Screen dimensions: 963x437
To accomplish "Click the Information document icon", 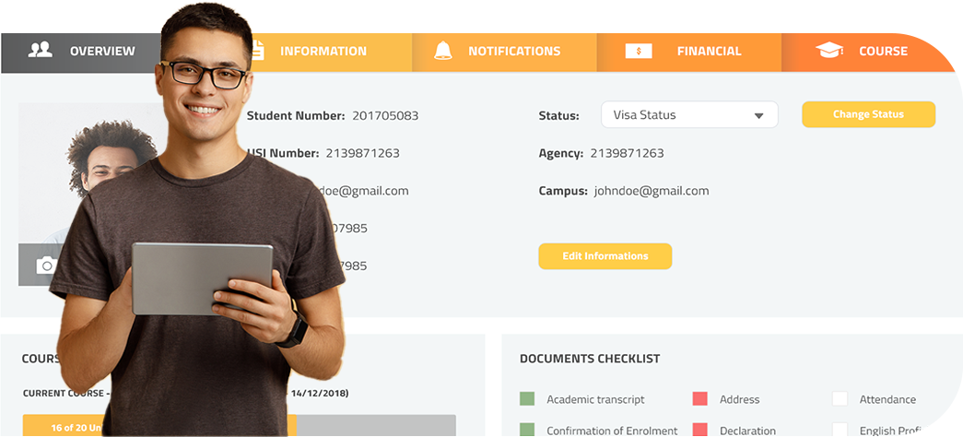I will [x=258, y=51].
